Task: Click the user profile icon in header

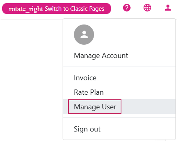Action: point(168,8)
